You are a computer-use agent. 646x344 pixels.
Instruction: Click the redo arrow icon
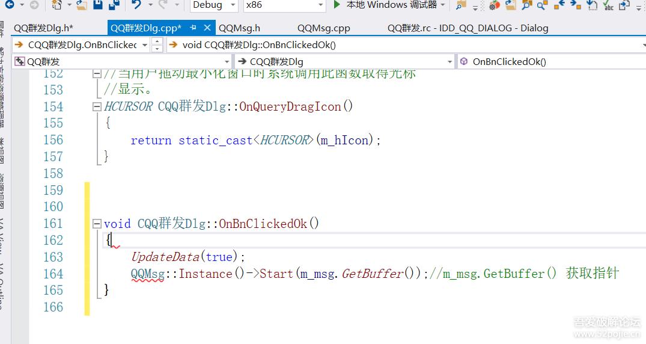[163, 5]
